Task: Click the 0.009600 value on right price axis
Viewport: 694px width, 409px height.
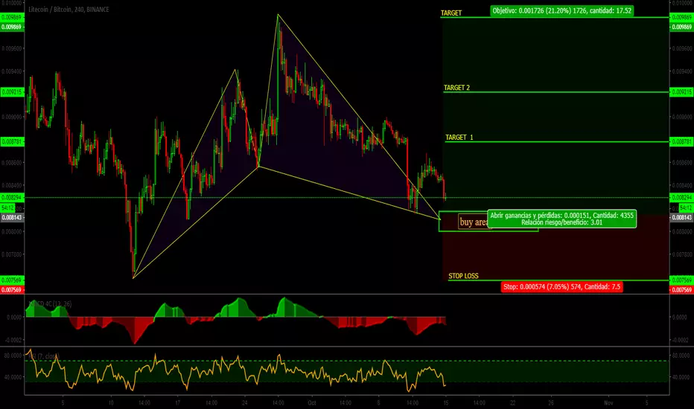Action: (682, 48)
